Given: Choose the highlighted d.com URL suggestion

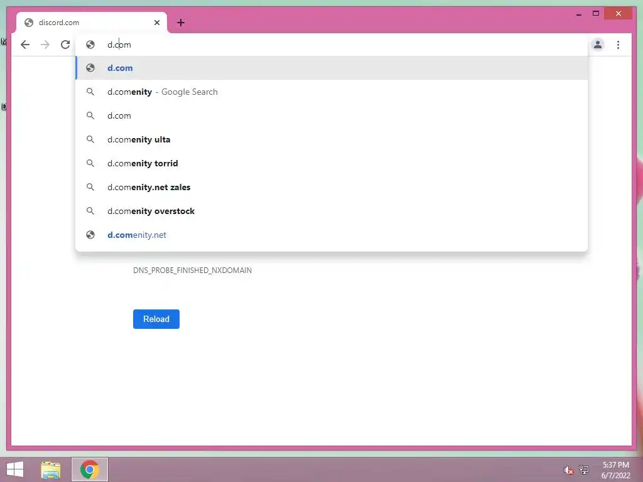Looking at the screenshot, I should click(332, 68).
